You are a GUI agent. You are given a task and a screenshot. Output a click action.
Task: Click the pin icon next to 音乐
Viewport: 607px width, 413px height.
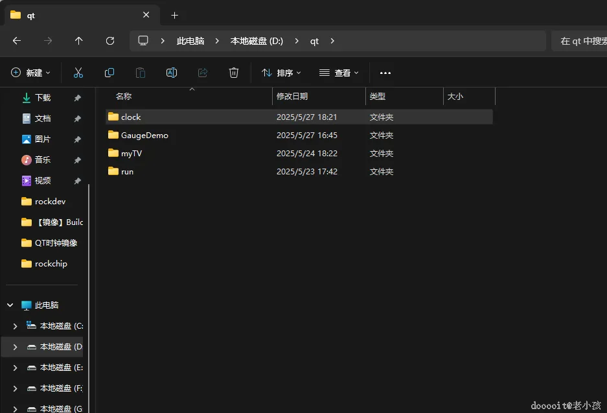point(78,160)
